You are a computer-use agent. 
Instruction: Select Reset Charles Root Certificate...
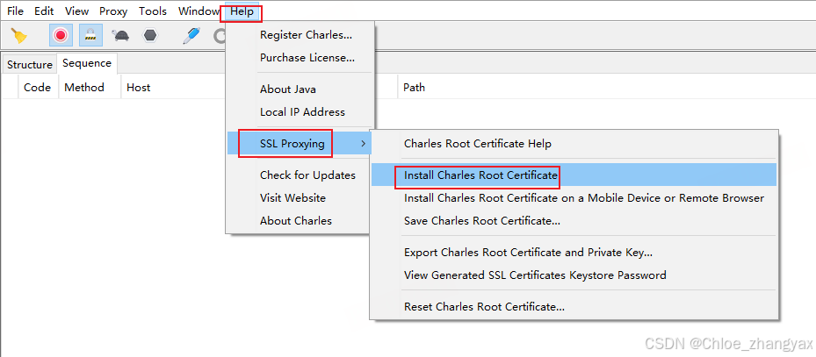(574, 307)
